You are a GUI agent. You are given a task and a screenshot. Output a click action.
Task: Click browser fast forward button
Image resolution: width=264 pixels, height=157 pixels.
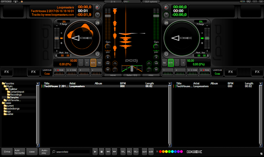114,152
